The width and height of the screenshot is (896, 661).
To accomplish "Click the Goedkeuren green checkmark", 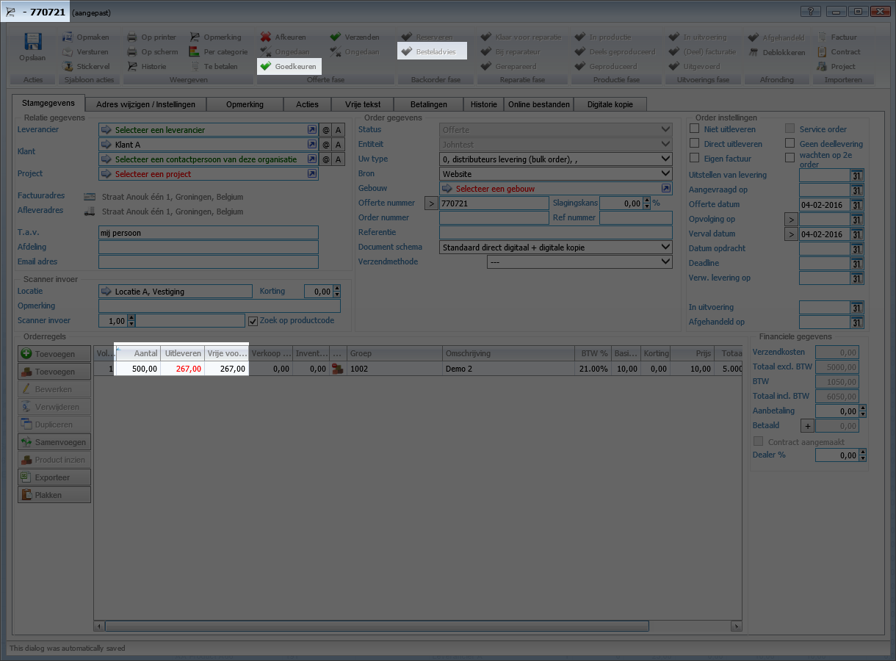I will click(266, 67).
